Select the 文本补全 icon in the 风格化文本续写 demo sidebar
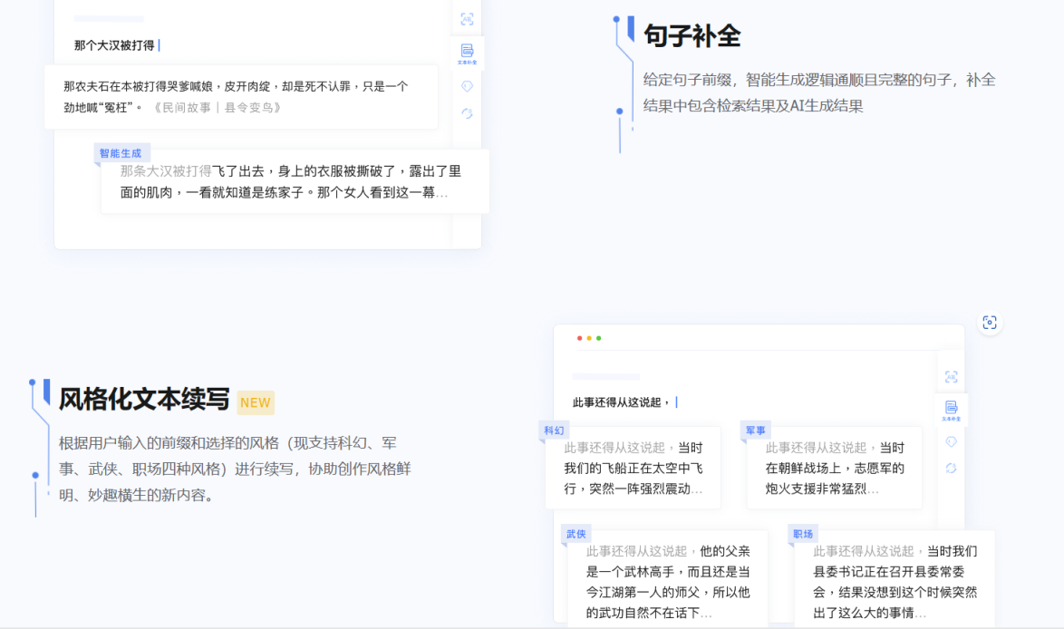 point(951,410)
